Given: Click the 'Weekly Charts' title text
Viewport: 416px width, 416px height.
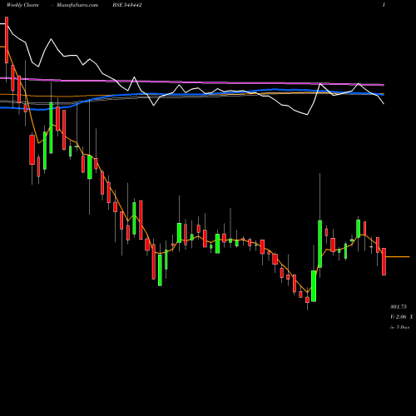Looking at the screenshot, I should coord(22,5).
